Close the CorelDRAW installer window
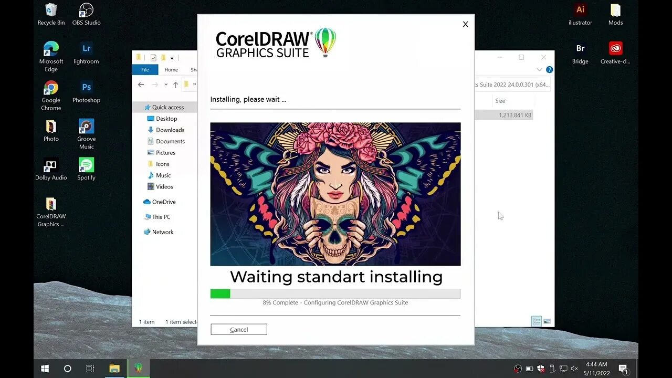Viewport: 672px width, 378px height. pos(465,24)
